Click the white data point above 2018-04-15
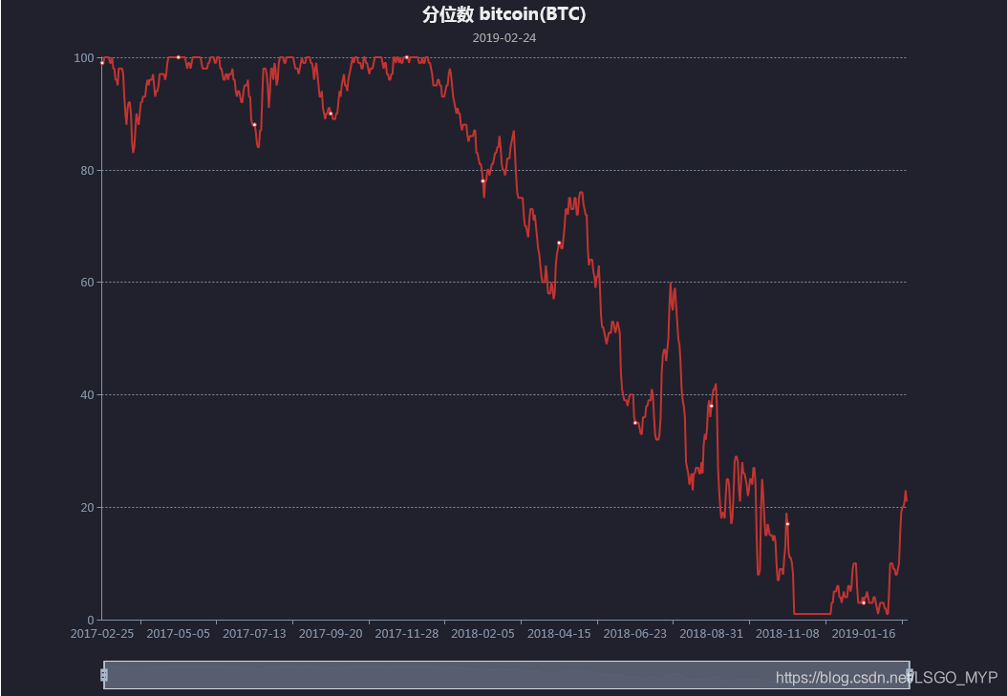Image resolution: width=1007 pixels, height=696 pixels. (559, 243)
